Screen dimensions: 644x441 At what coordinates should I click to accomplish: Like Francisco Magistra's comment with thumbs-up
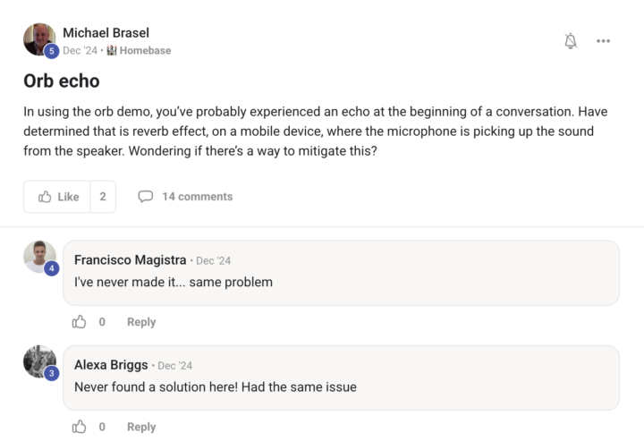(x=80, y=322)
